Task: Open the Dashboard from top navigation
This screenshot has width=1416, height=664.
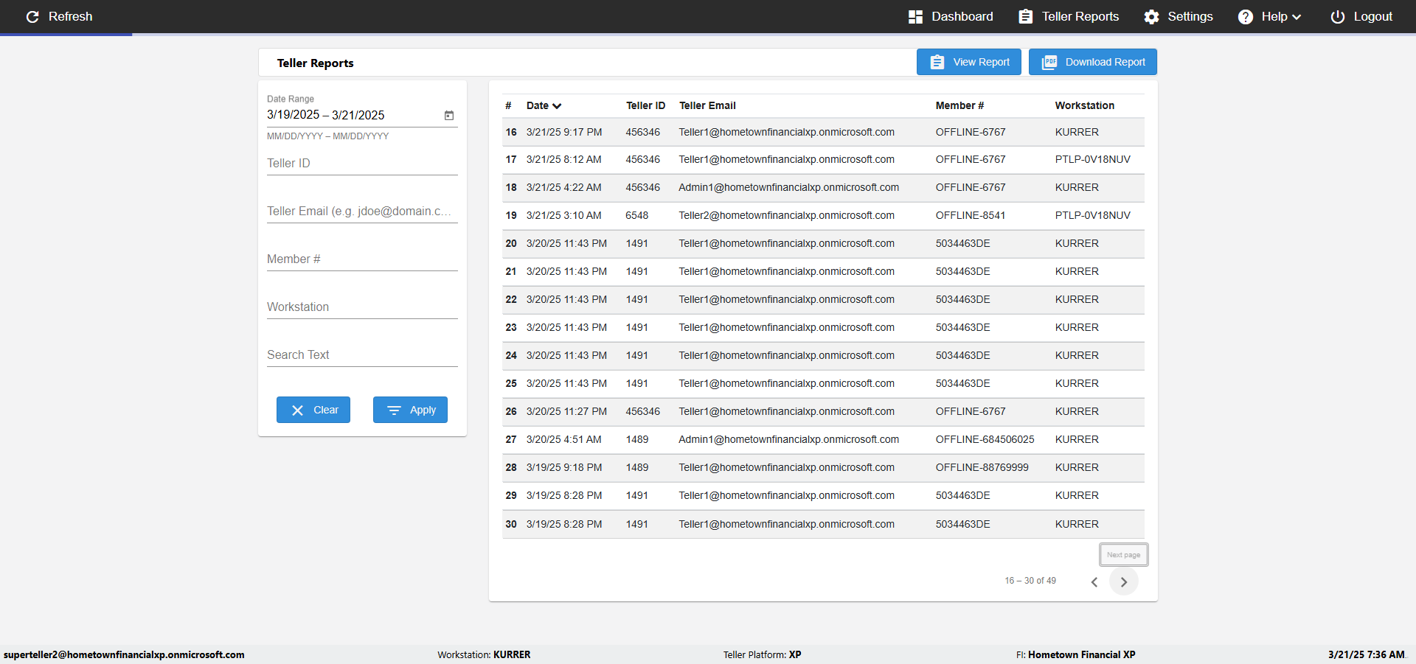Action: (951, 17)
